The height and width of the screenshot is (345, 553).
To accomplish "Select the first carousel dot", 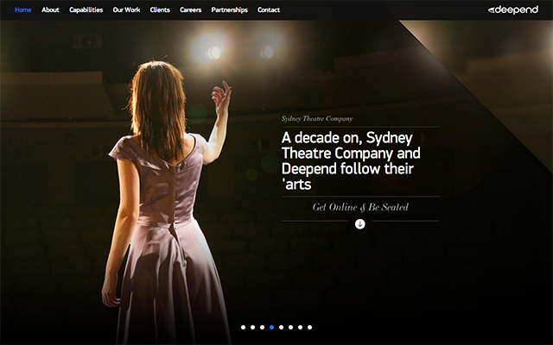I will click(243, 328).
